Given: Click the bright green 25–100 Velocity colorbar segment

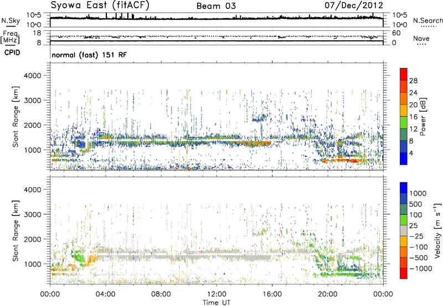Looking at the screenshot, I should [404, 220].
